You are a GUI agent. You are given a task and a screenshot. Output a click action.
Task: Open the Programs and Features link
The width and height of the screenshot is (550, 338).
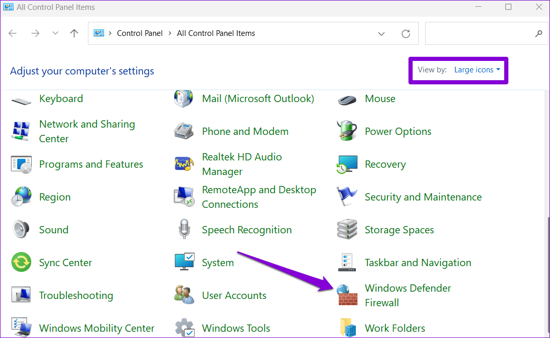click(92, 164)
